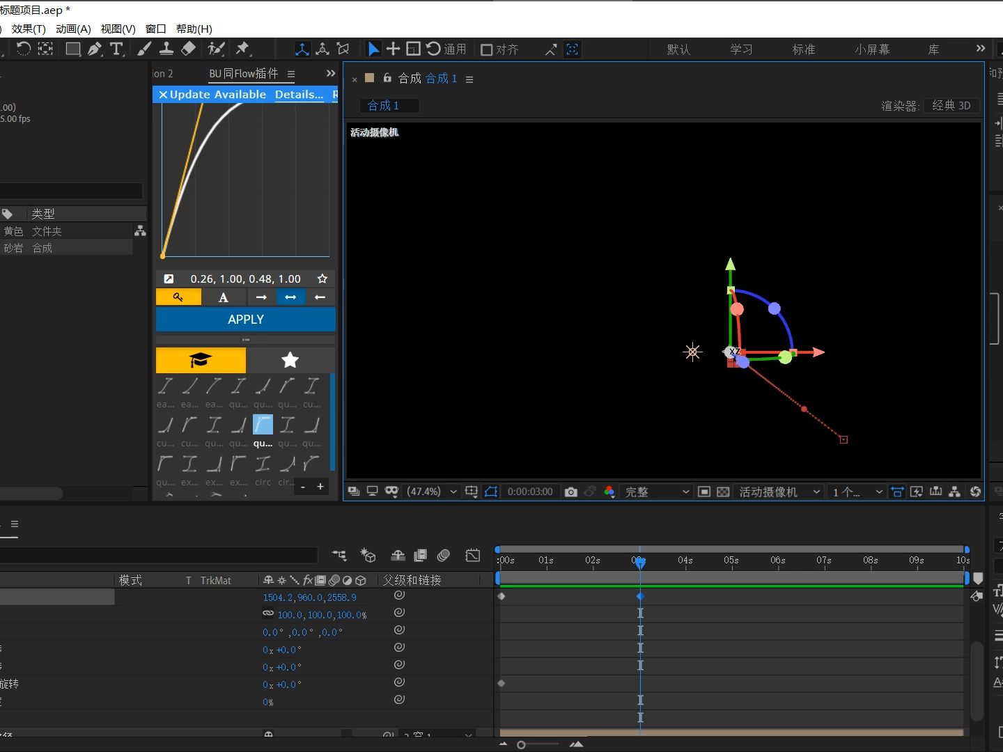
Task: Open the 窗口 menu
Action: (x=156, y=29)
